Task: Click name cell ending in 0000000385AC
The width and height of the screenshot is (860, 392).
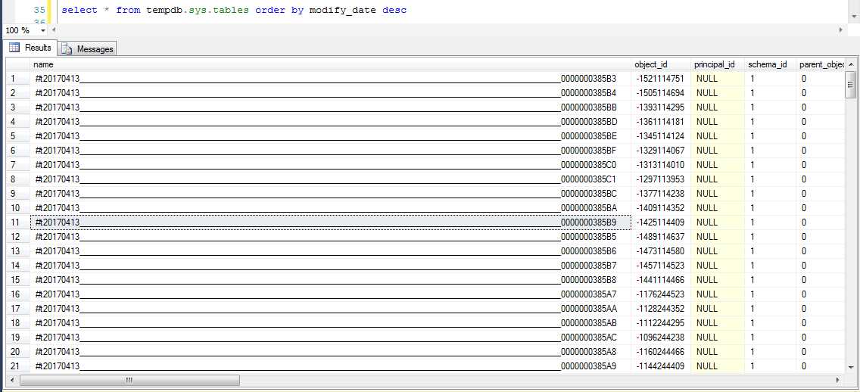Action: (331, 338)
